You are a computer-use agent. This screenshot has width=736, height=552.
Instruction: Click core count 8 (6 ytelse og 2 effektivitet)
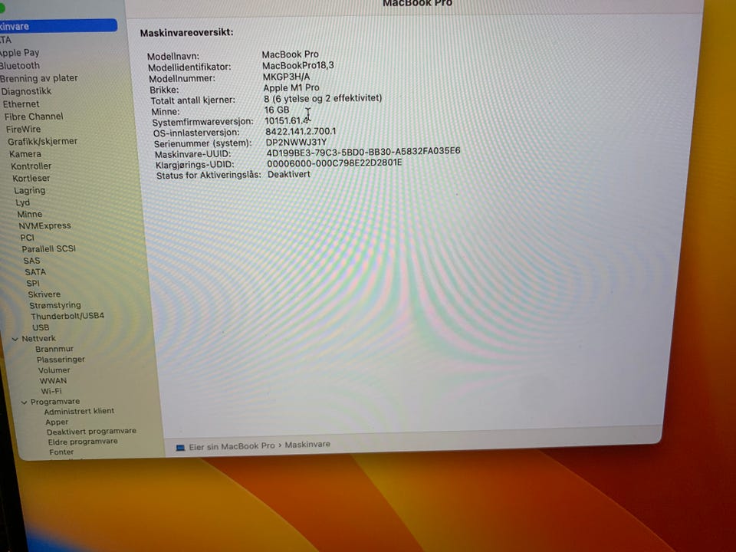323,99
